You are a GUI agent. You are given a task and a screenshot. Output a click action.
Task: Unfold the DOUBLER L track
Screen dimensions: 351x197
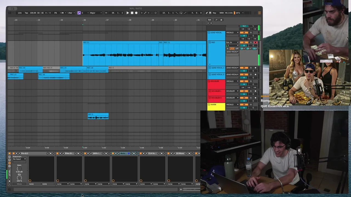[210, 91]
